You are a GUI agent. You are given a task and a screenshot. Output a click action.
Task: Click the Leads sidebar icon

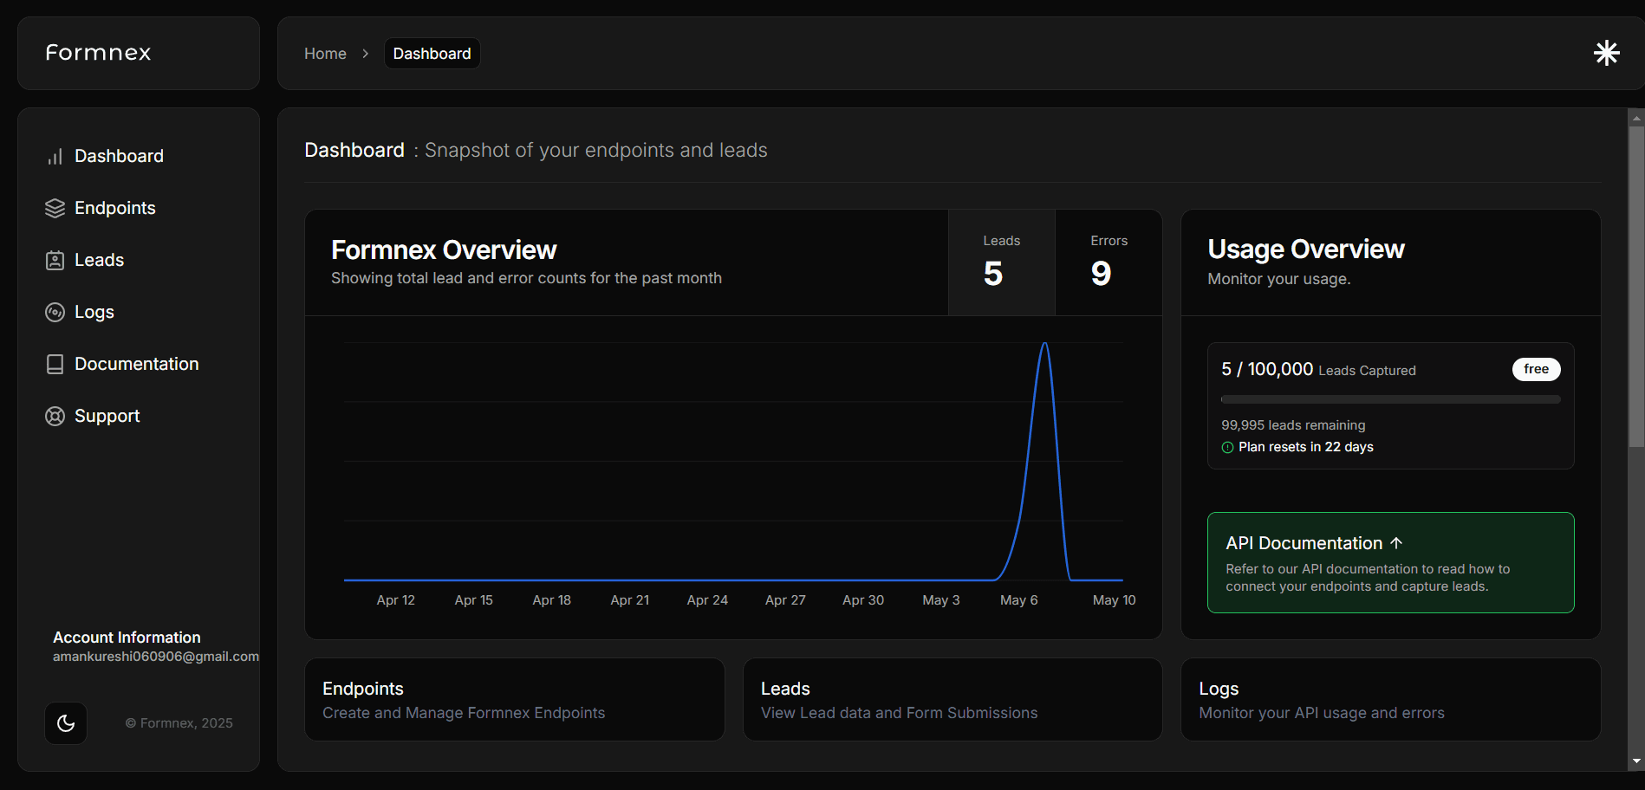(55, 260)
